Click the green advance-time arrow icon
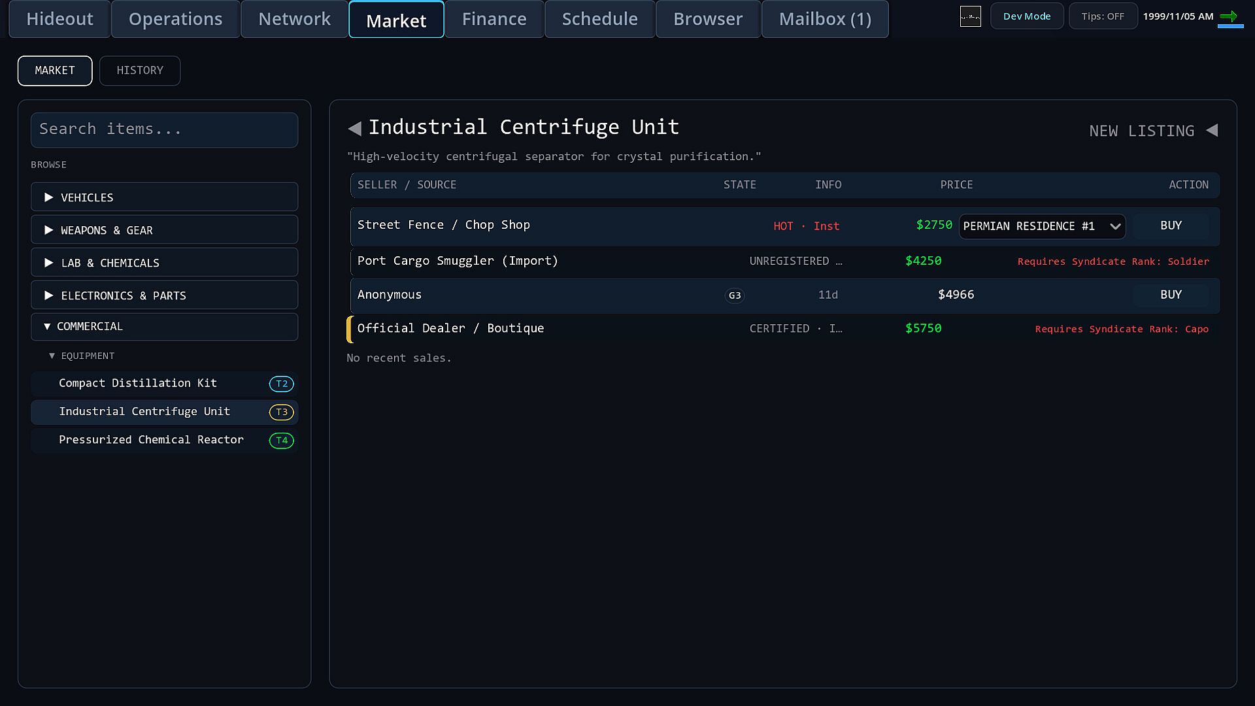The image size is (1255, 706). pos(1229,16)
